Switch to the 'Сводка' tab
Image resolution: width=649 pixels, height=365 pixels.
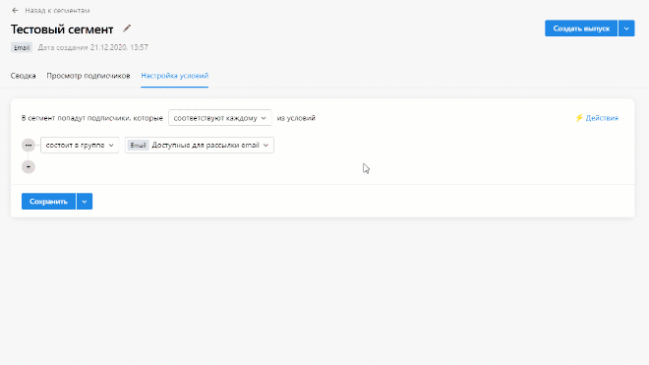click(x=24, y=76)
